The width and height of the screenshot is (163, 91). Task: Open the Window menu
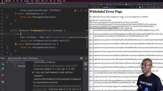pyautogui.click(x=59, y=1)
